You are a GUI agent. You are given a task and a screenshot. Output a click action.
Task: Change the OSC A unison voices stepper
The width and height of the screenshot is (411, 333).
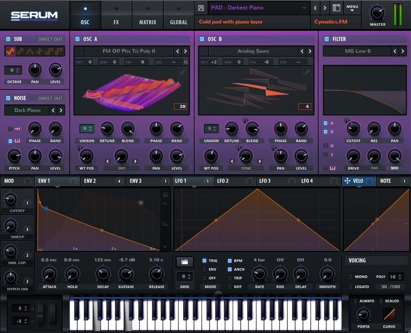pos(87,129)
